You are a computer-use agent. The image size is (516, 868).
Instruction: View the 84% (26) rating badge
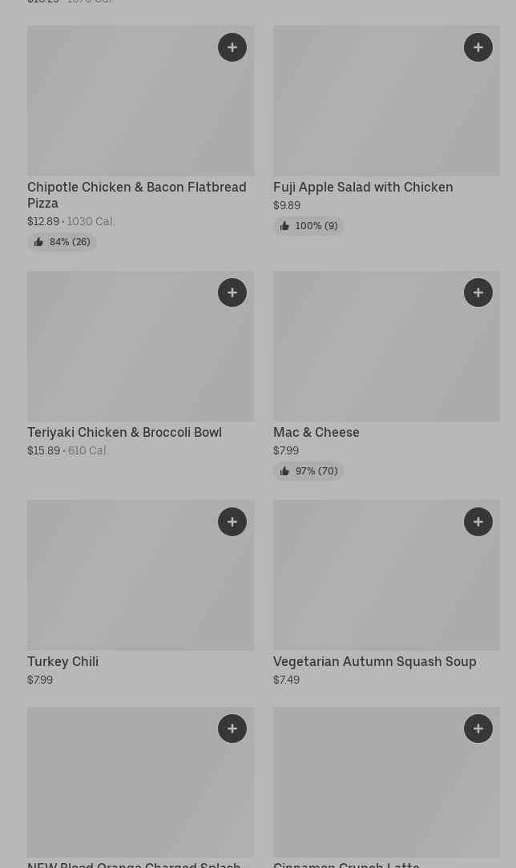62,242
